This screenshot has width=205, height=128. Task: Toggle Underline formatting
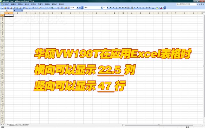tap(116, 8)
